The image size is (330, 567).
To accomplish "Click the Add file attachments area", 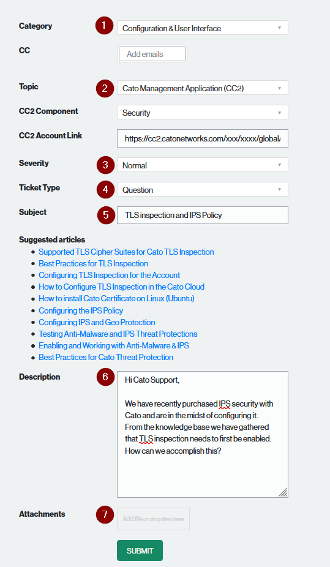I will pyautogui.click(x=153, y=519).
